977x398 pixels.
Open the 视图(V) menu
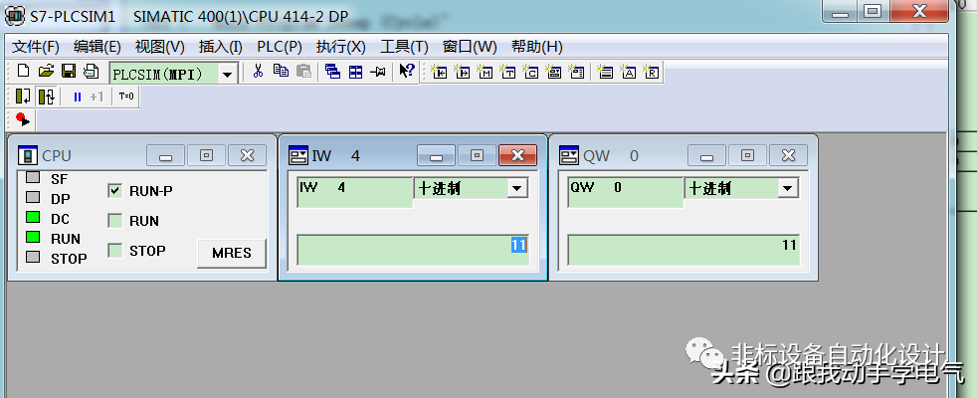coord(160,47)
